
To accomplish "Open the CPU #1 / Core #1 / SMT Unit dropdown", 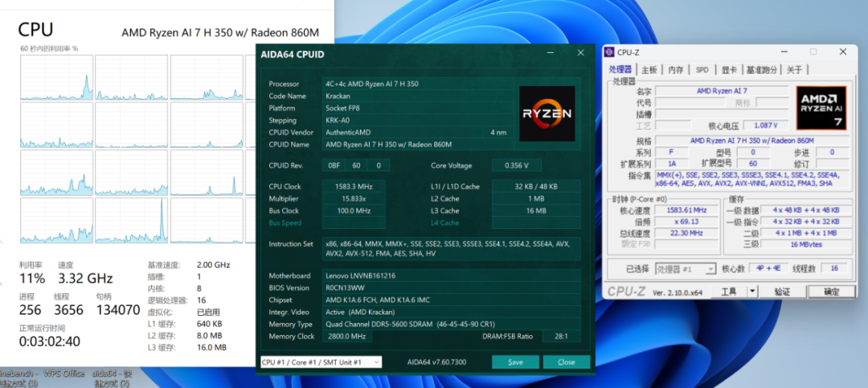I will 321,362.
